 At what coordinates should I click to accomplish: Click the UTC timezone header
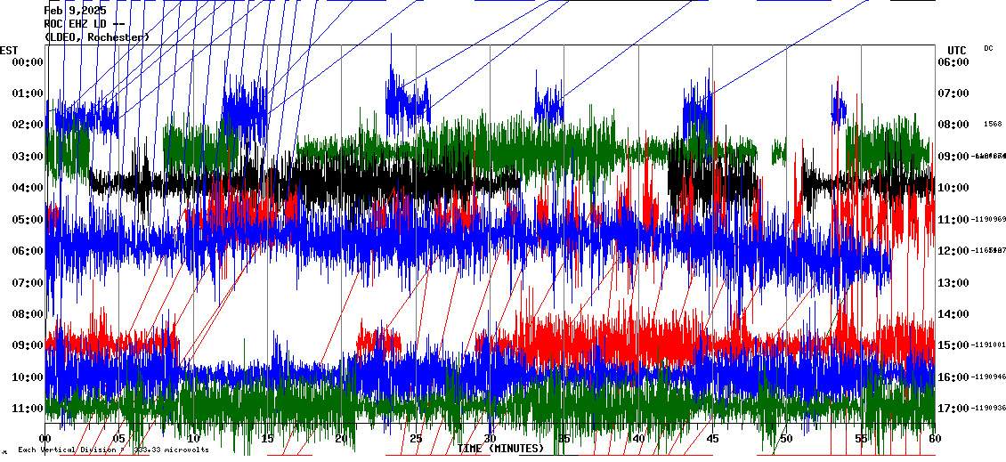(x=957, y=50)
